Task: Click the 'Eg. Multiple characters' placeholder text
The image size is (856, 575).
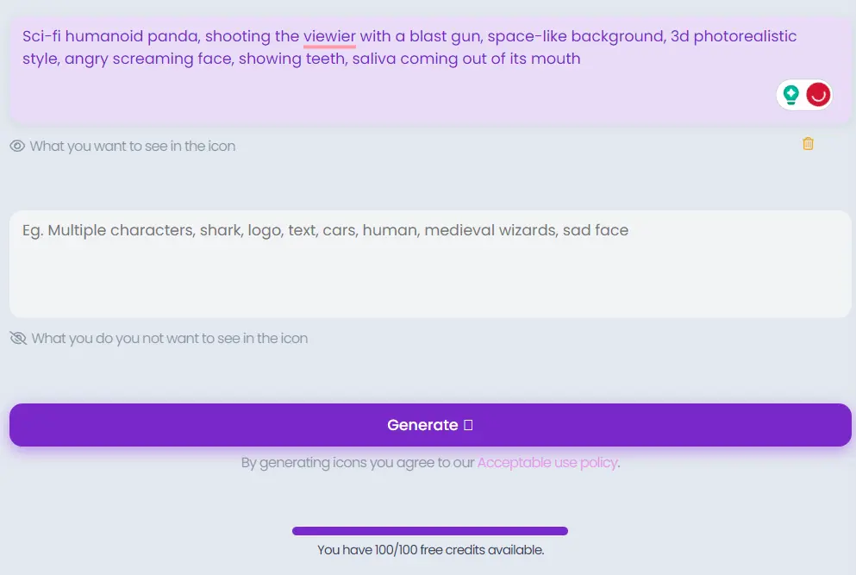Action: 325,230
